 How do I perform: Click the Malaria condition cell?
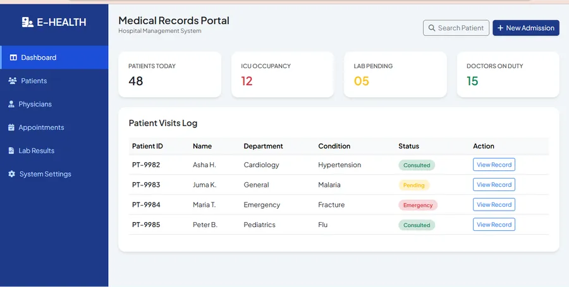tap(329, 185)
